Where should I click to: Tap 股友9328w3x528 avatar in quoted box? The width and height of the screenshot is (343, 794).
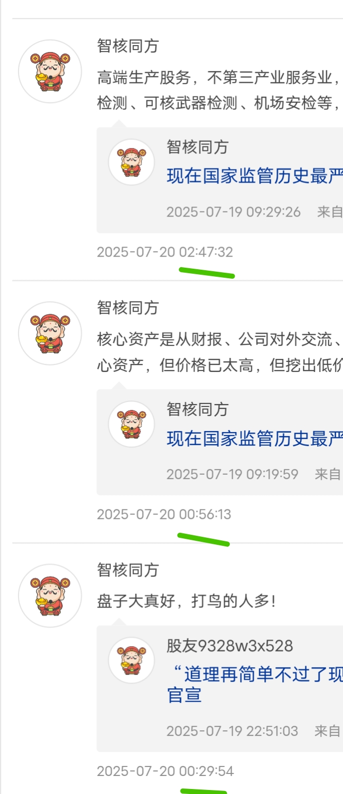131,660
